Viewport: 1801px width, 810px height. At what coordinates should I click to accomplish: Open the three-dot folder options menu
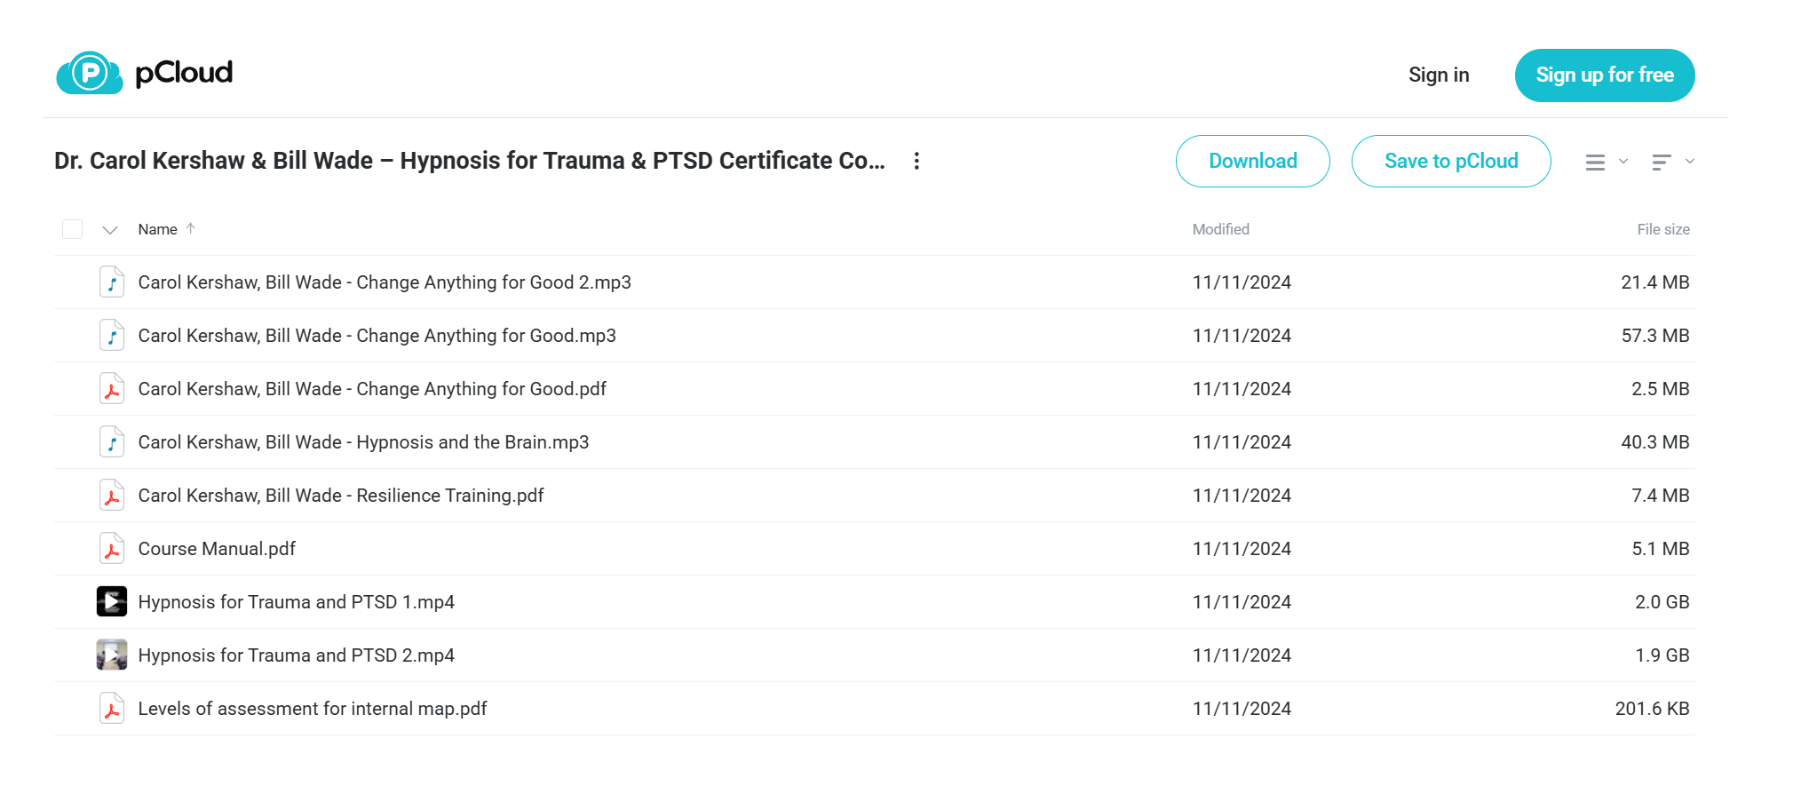(x=916, y=161)
